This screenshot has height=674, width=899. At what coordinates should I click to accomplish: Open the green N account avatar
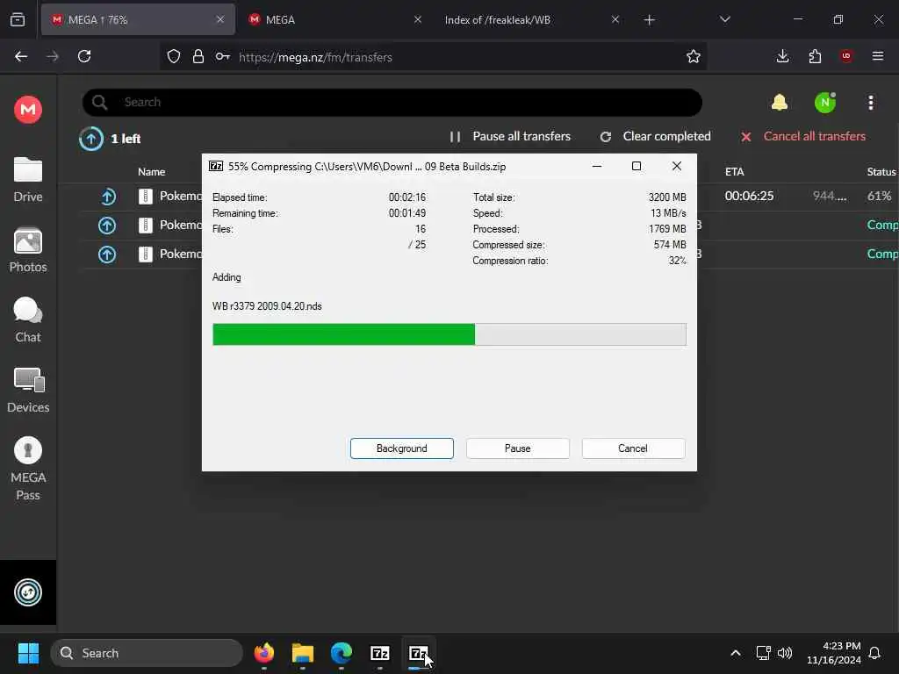pyautogui.click(x=824, y=103)
